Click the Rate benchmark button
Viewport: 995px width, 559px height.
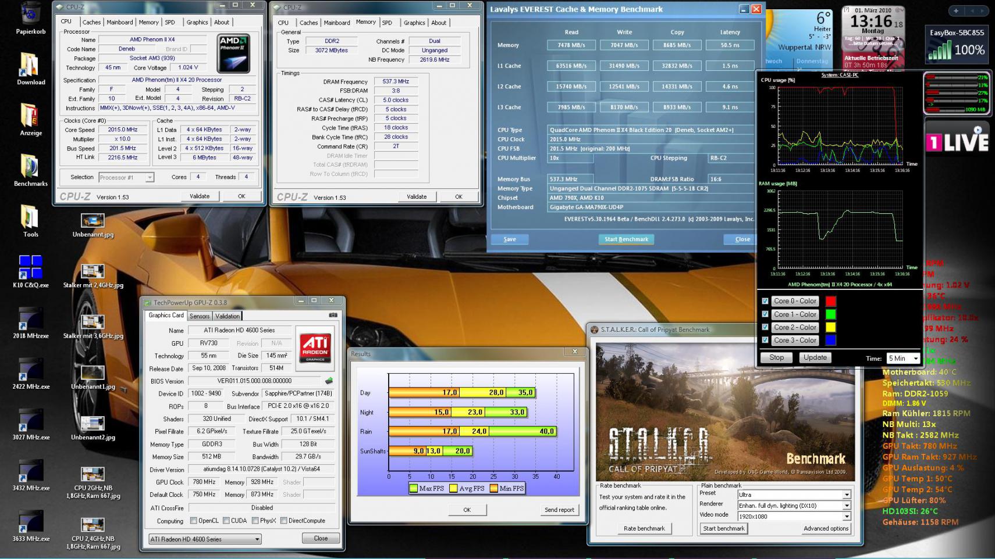coord(644,528)
